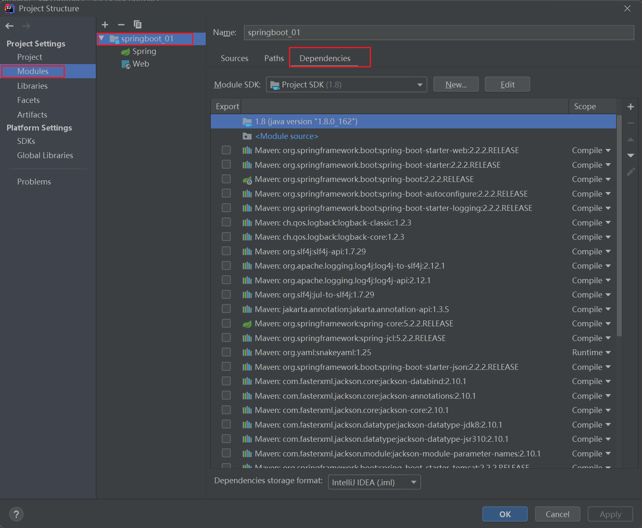Click the Edit SDK button
642x528 pixels.
tap(507, 85)
